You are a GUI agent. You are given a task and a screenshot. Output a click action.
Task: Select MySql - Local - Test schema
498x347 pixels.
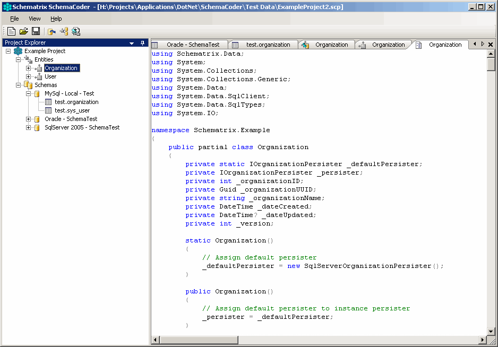(x=69, y=93)
